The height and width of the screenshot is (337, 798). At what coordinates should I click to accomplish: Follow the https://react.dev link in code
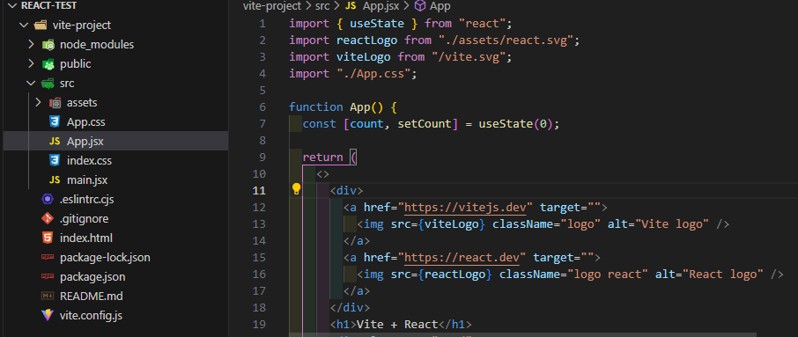pyautogui.click(x=462, y=257)
